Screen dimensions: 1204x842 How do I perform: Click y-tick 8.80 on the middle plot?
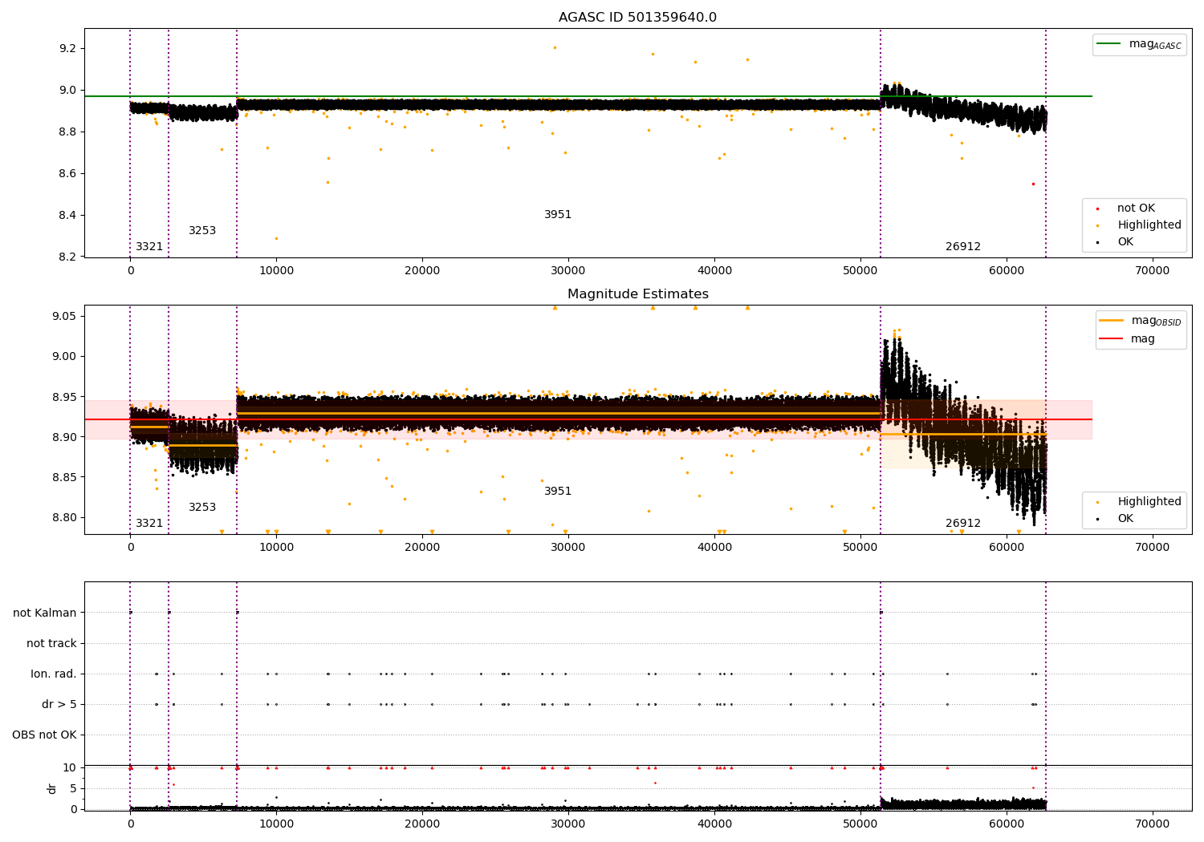[64, 518]
